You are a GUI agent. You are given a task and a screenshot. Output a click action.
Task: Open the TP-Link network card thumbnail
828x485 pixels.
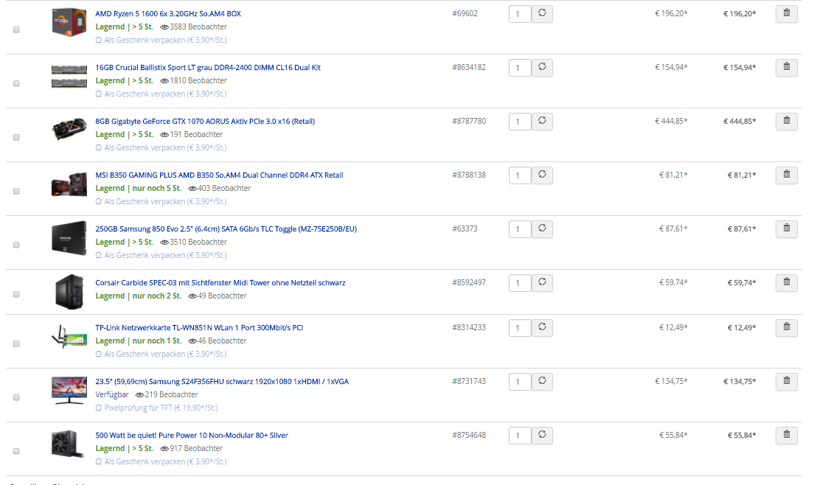click(69, 337)
